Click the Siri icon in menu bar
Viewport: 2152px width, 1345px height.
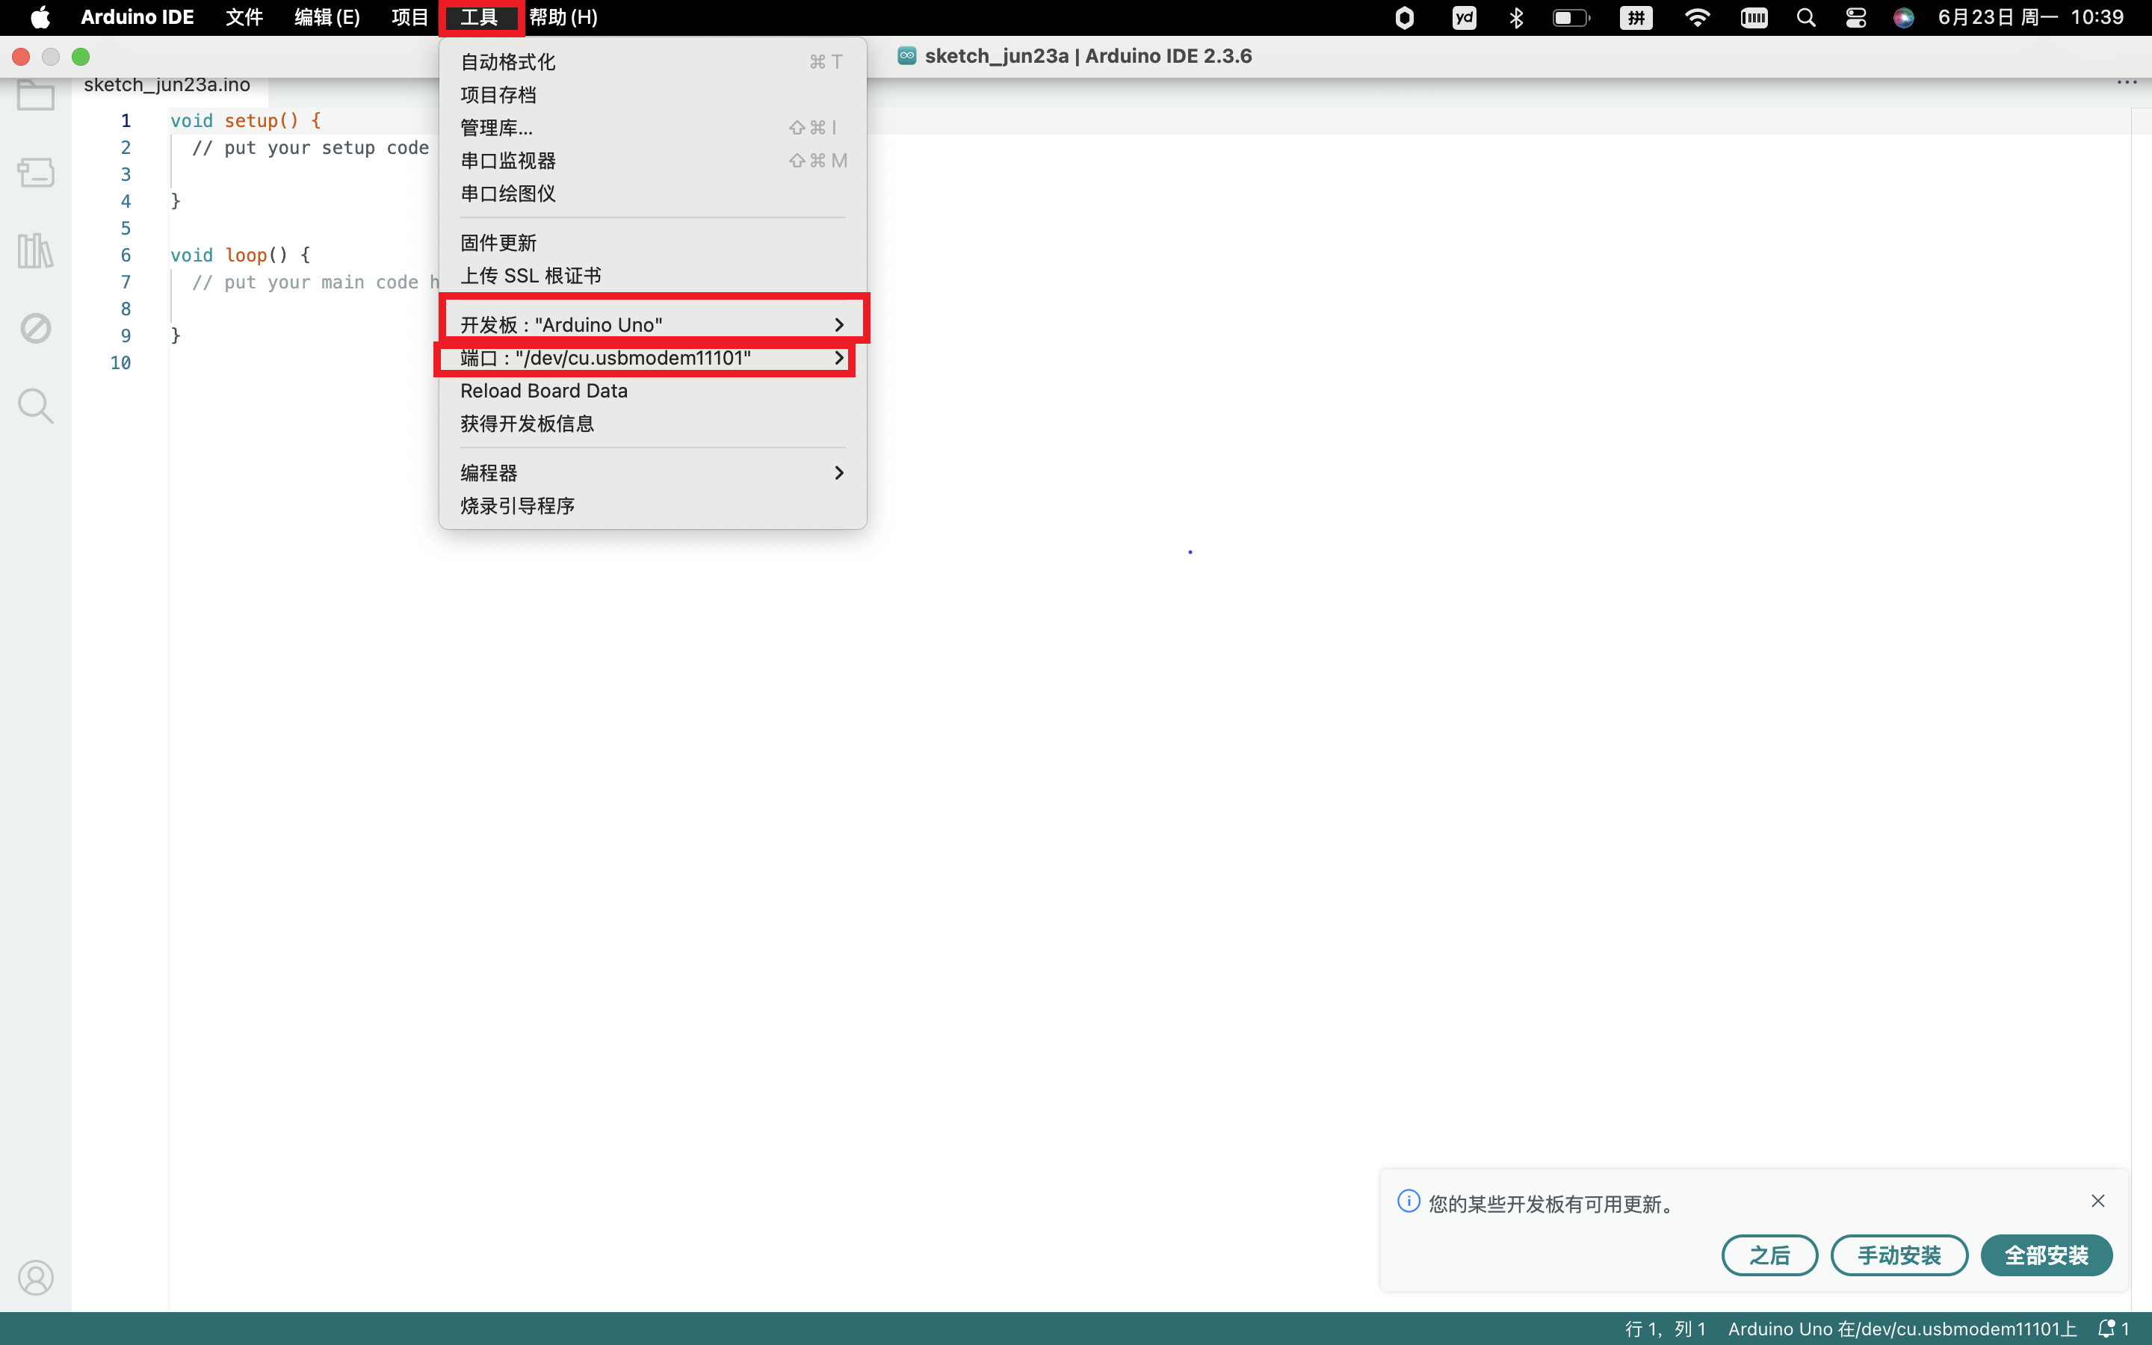[x=1903, y=17]
